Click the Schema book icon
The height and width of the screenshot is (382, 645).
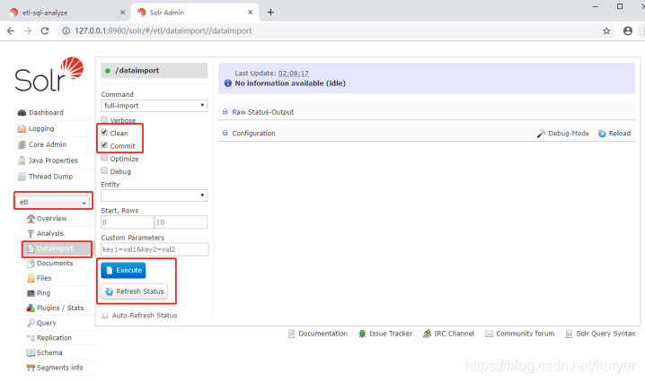tap(31, 352)
